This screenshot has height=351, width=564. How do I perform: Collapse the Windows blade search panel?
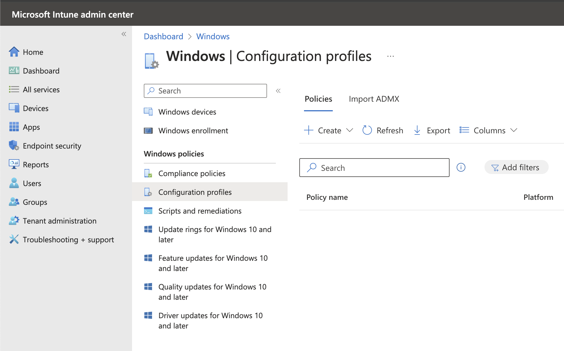point(278,91)
